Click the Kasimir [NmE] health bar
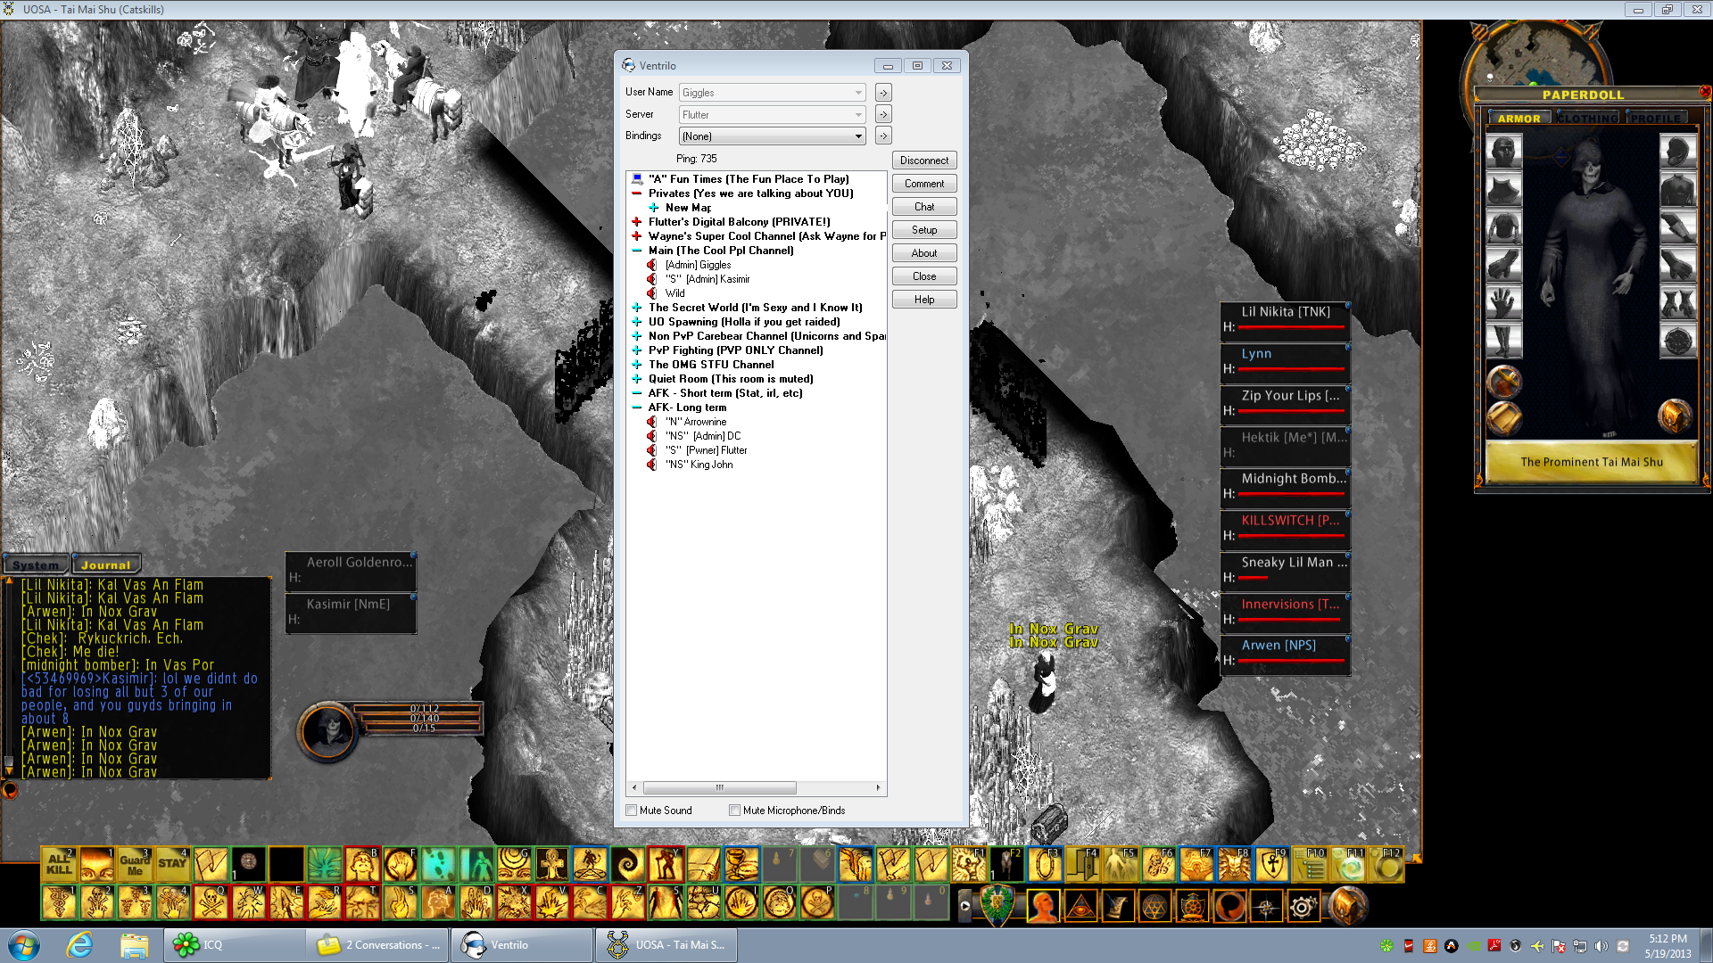Viewport: 1713px width, 963px height. [x=352, y=613]
